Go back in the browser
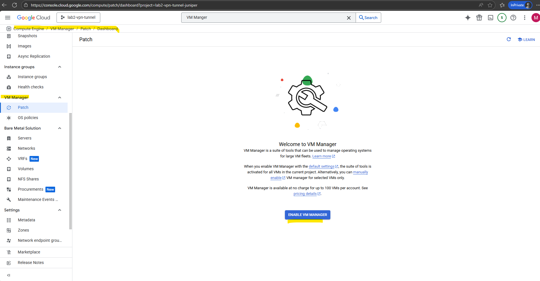 [5, 5]
